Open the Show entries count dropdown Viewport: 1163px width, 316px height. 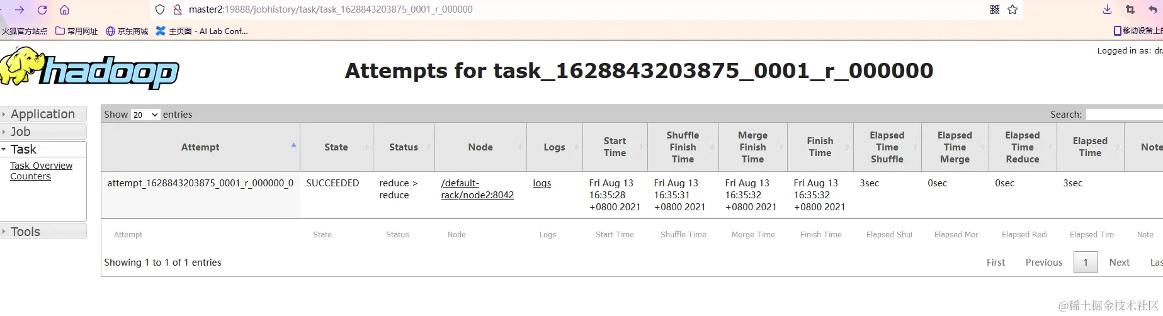[x=145, y=115]
